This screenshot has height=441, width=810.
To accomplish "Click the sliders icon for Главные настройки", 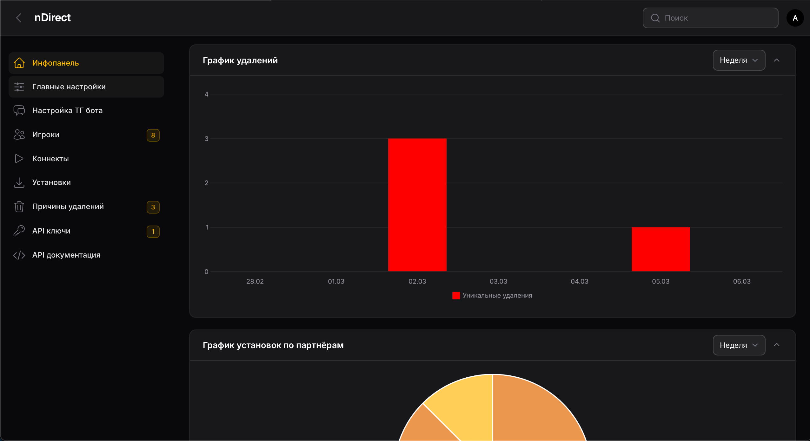I will (x=19, y=87).
